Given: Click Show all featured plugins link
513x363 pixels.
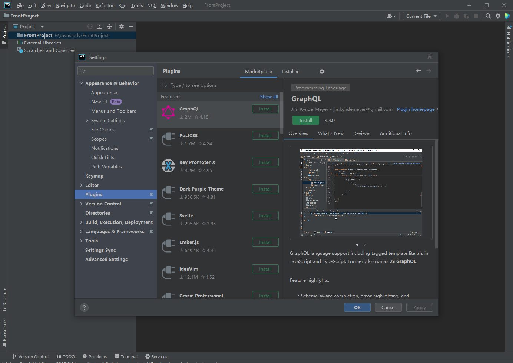Looking at the screenshot, I should coord(269,97).
